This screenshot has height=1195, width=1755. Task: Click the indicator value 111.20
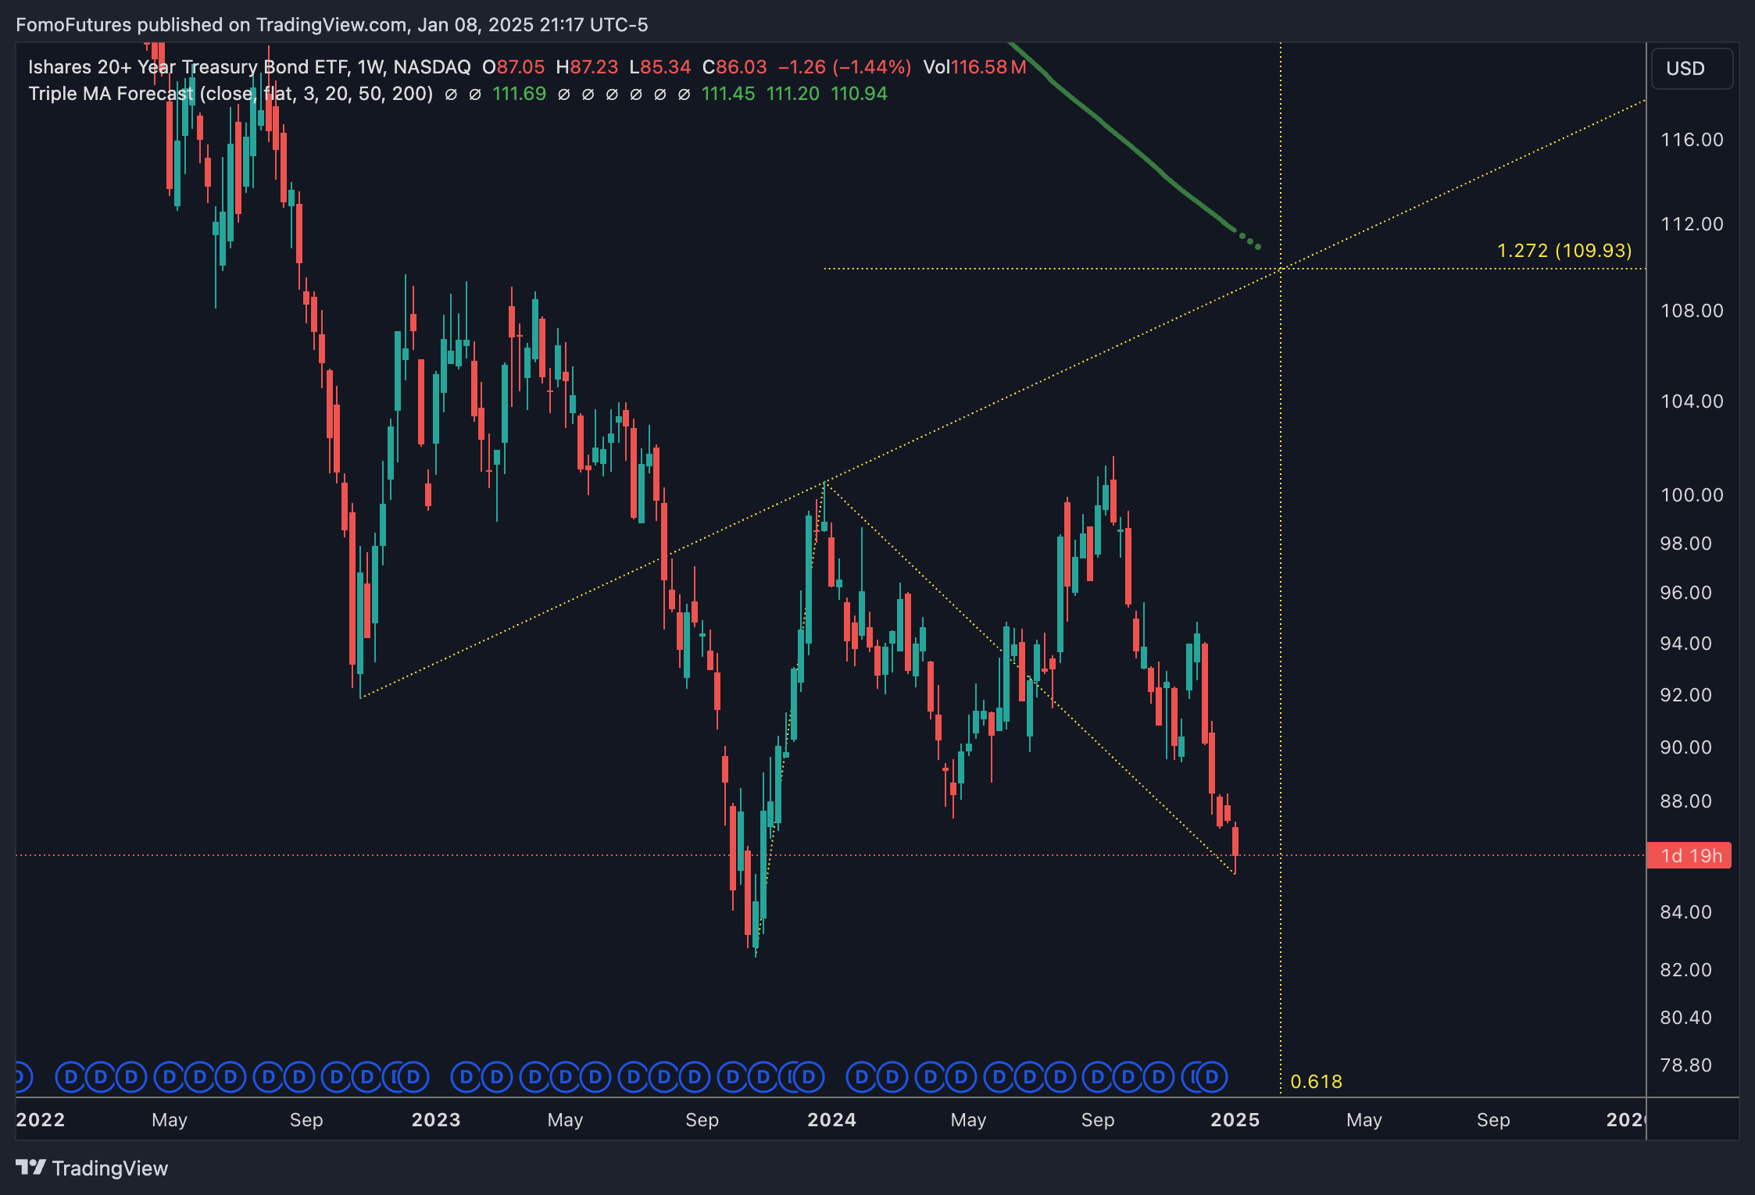793,94
